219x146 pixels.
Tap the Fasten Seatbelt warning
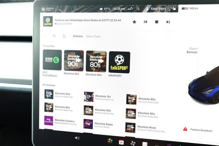197,130
